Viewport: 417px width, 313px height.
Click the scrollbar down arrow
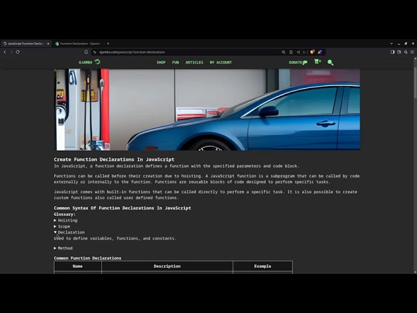click(x=415, y=272)
